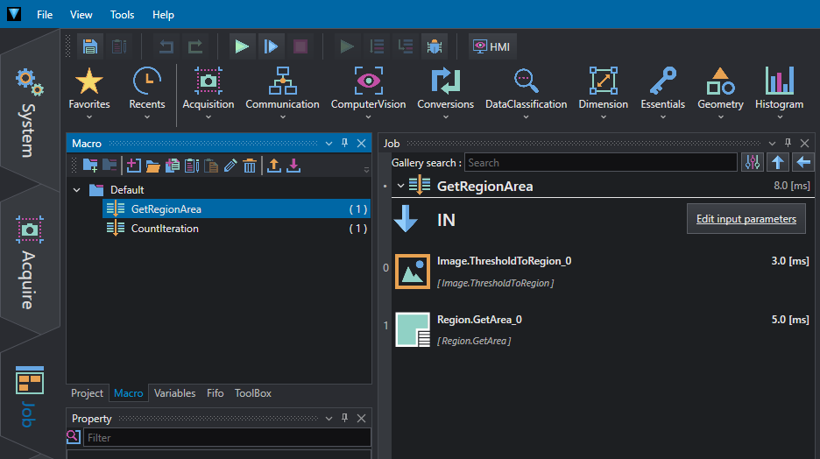This screenshot has height=459, width=820.
Task: Click the Gallery search field
Action: [601, 163]
